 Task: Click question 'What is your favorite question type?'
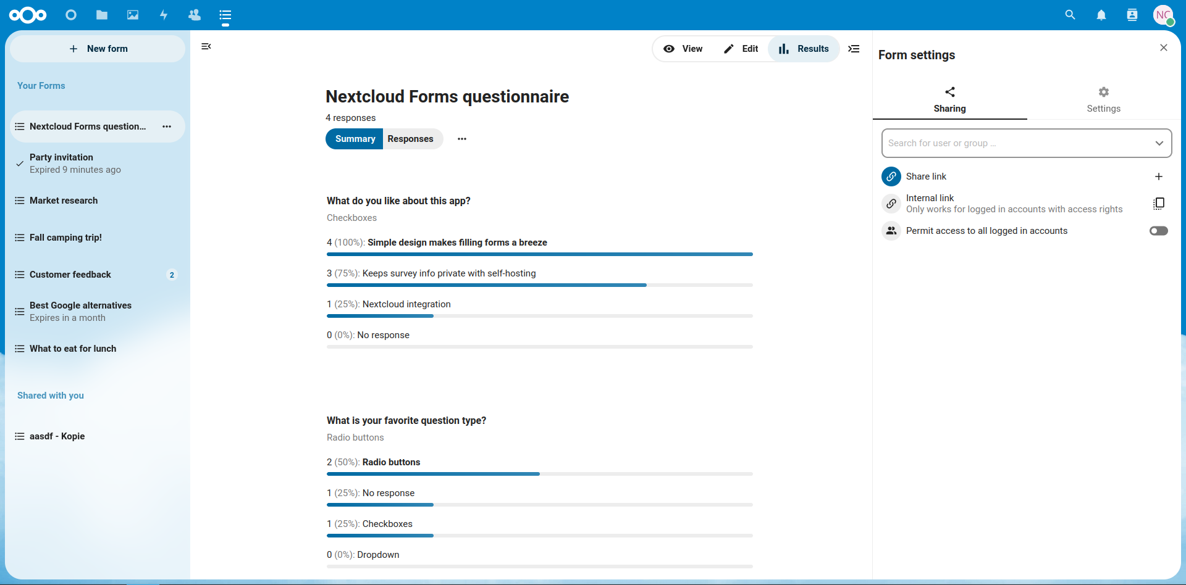[406, 420]
